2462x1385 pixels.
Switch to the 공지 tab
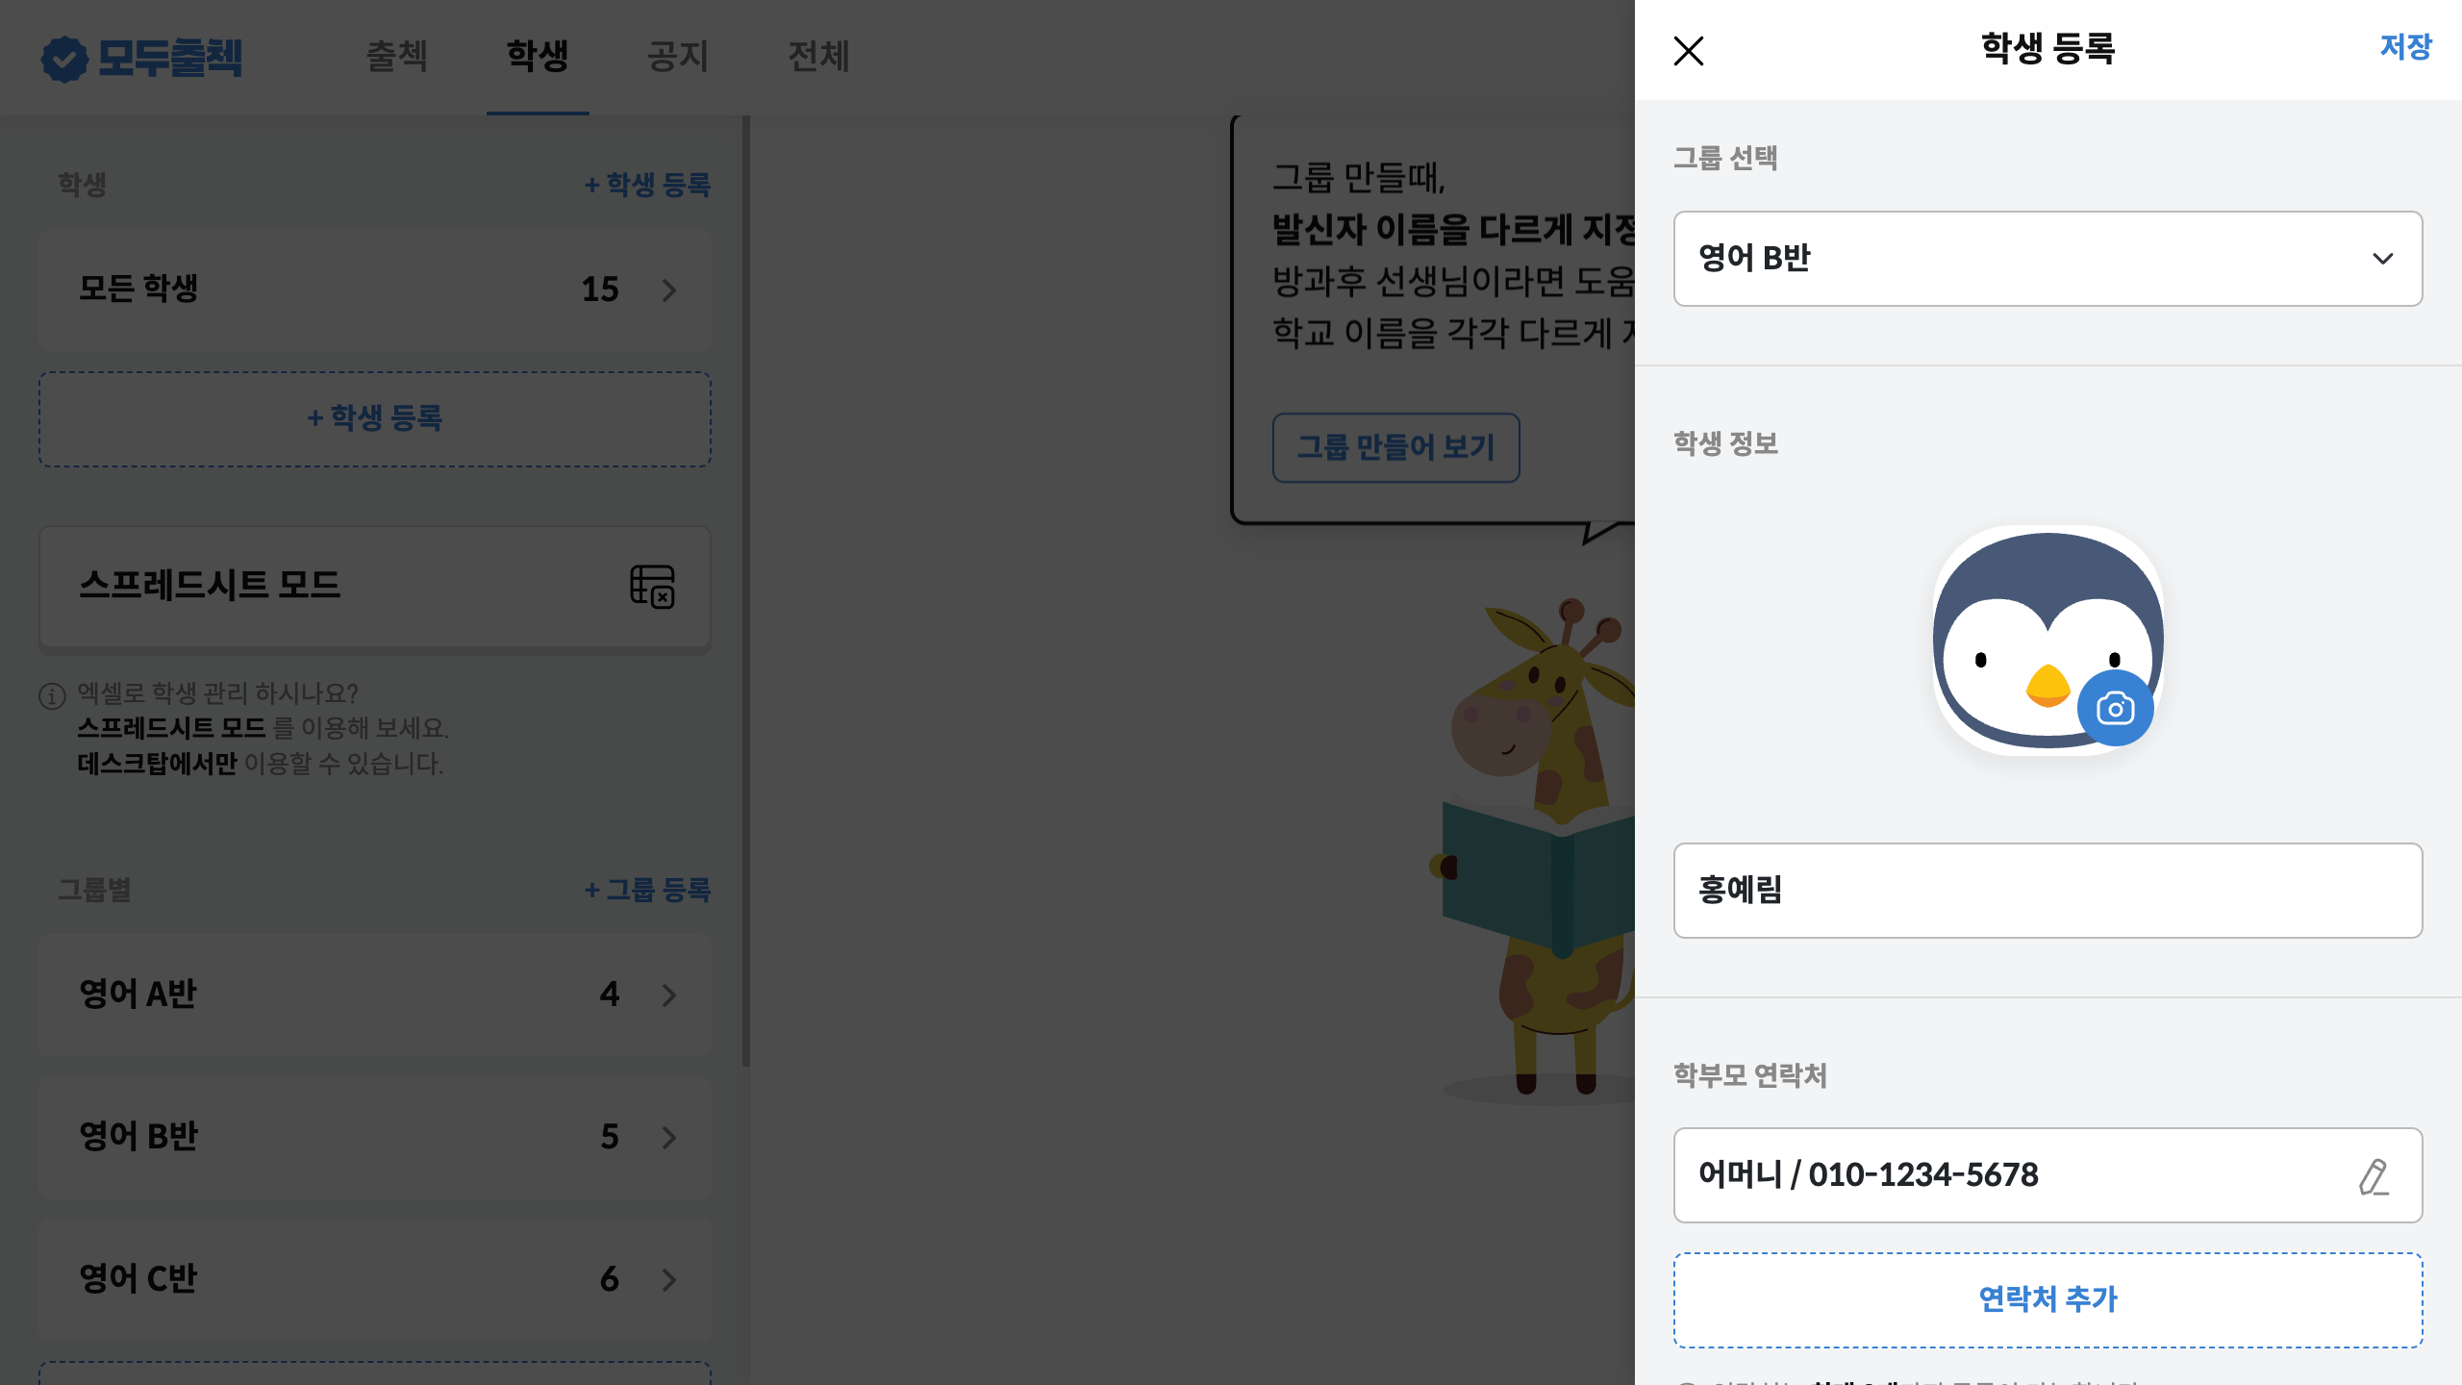(677, 57)
